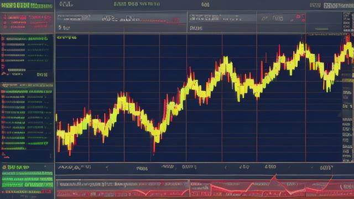
Task: Toggle the red marker on third watchlist row
Action: click(x=3, y=50)
